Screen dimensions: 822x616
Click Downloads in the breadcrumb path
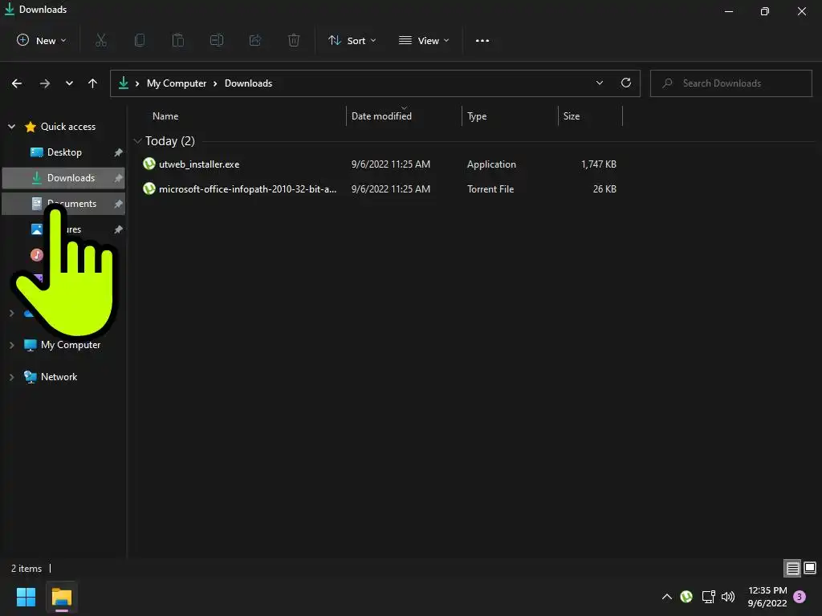coord(249,83)
